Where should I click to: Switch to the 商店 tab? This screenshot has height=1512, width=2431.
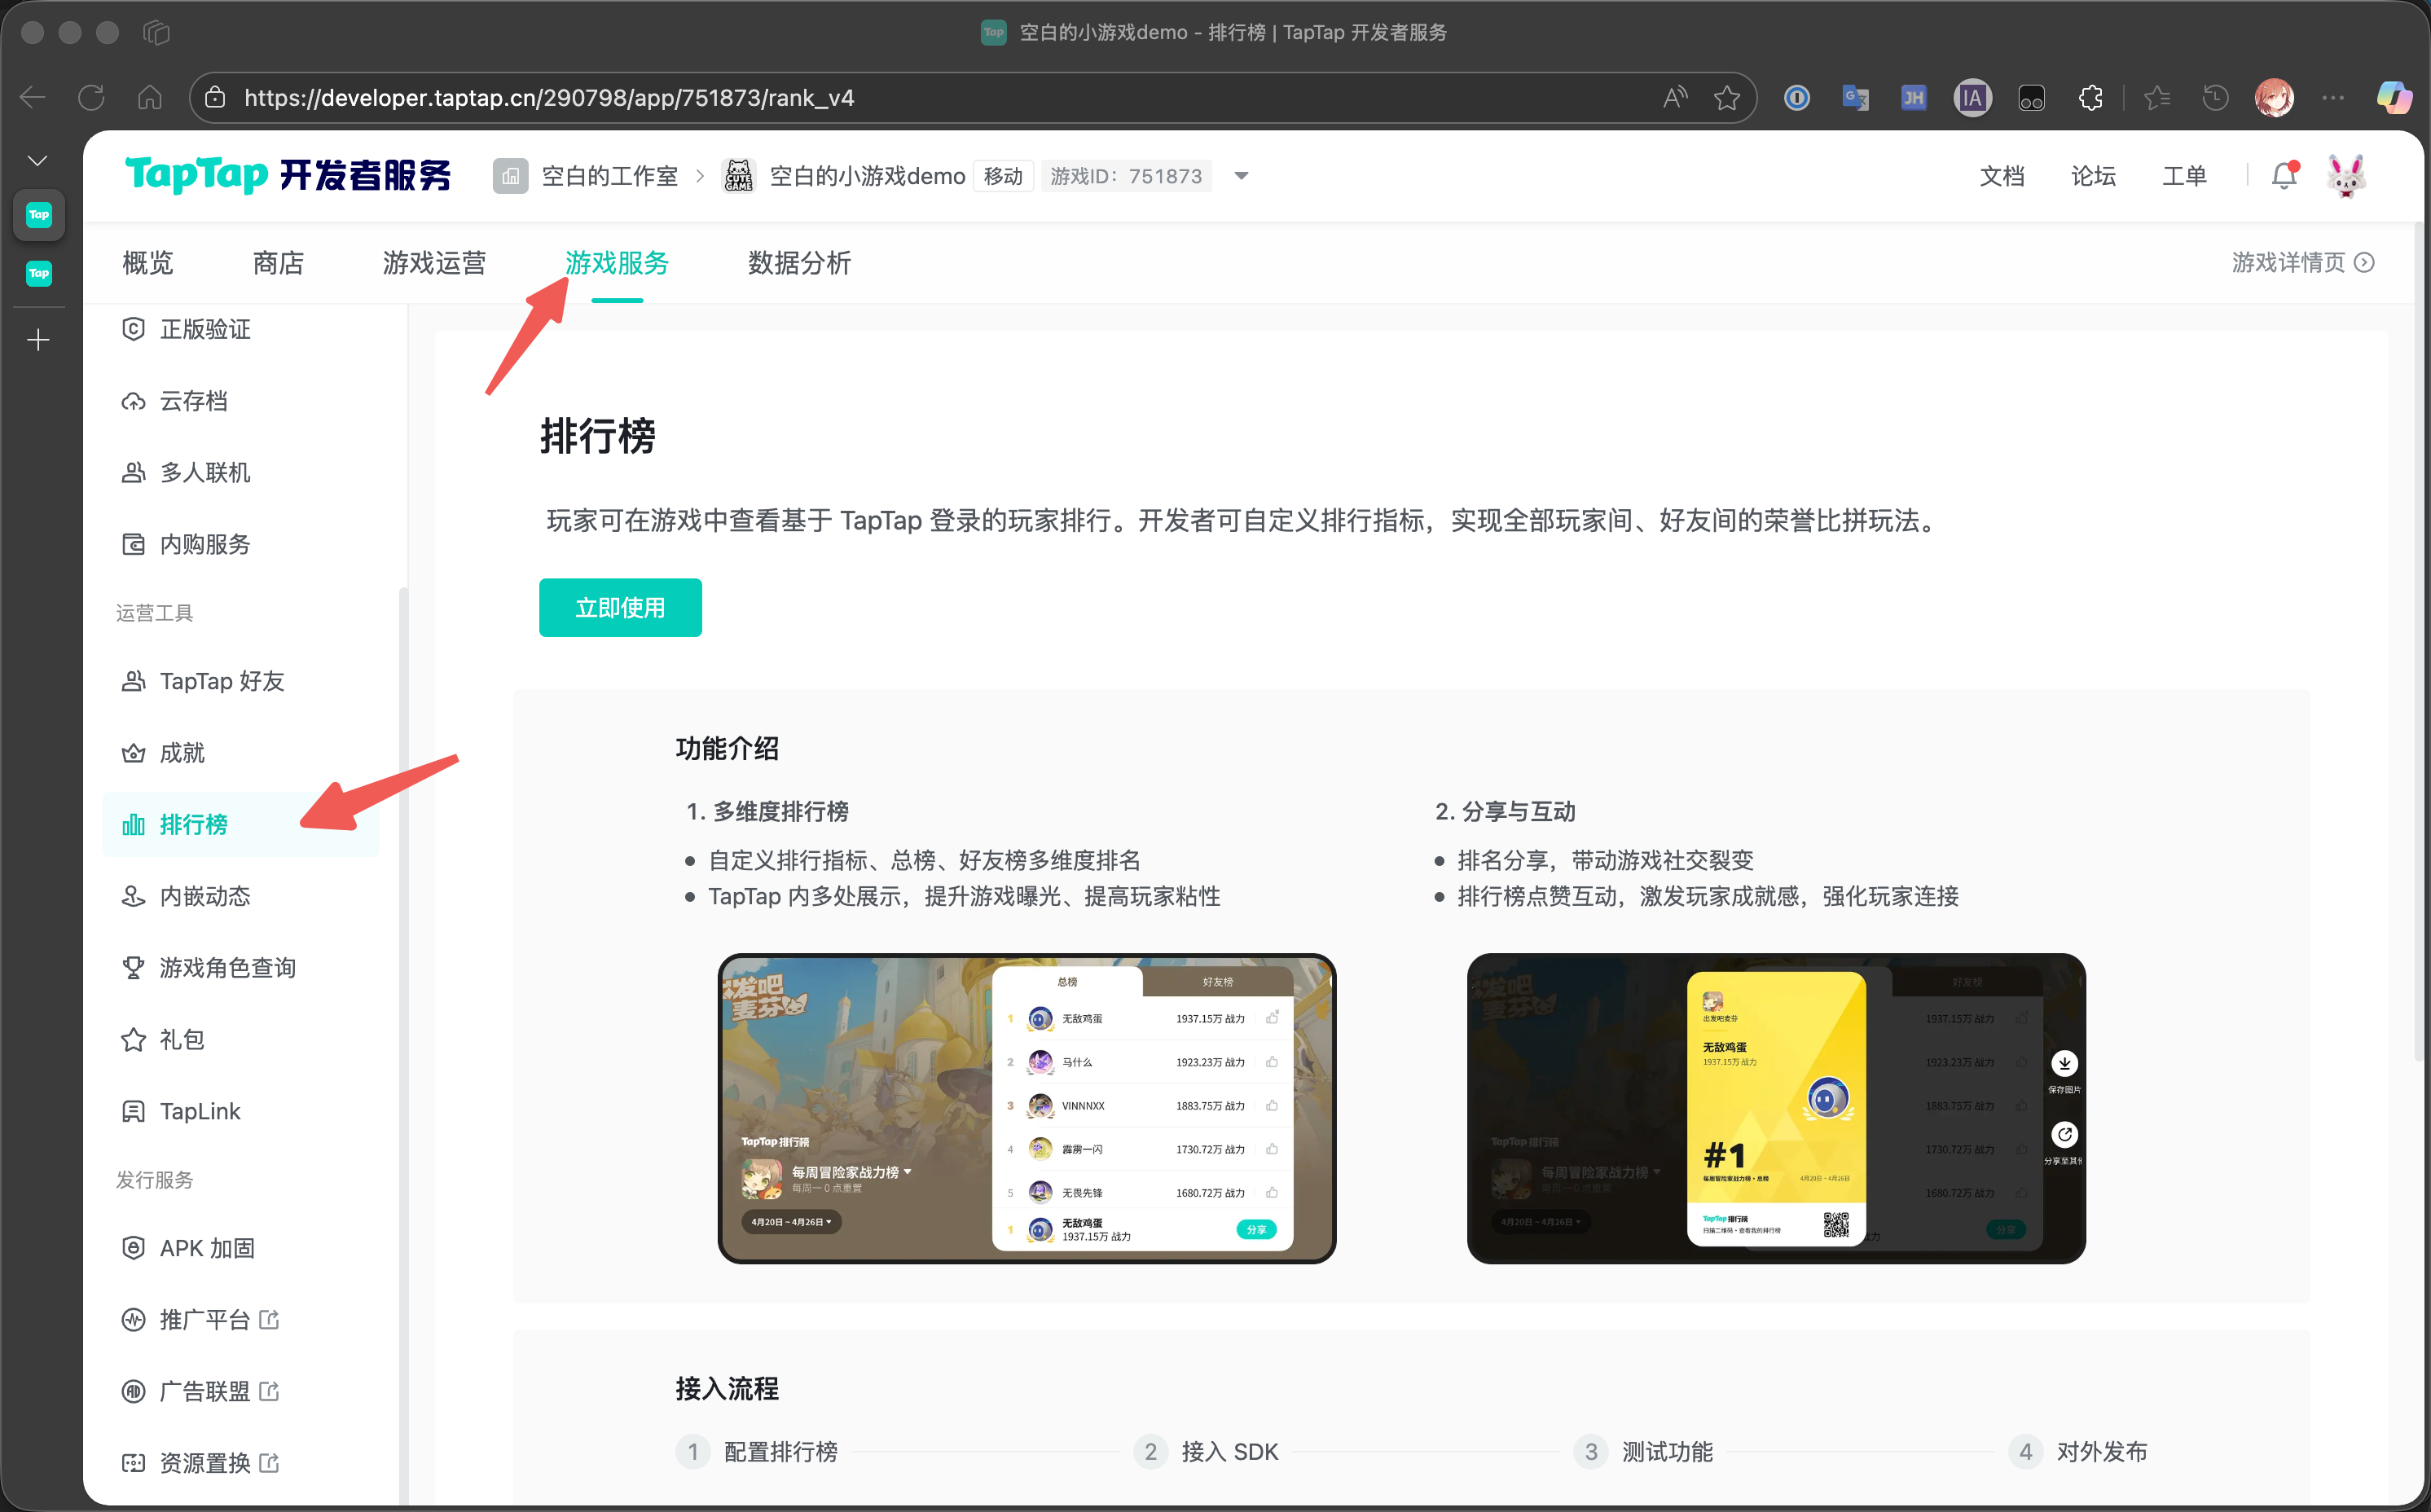coord(278,263)
